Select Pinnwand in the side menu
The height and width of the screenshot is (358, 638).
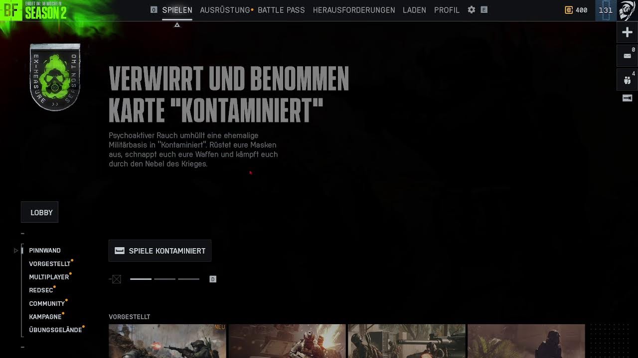coord(45,251)
